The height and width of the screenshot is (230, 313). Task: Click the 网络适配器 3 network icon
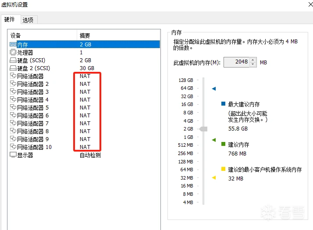(x=13, y=92)
